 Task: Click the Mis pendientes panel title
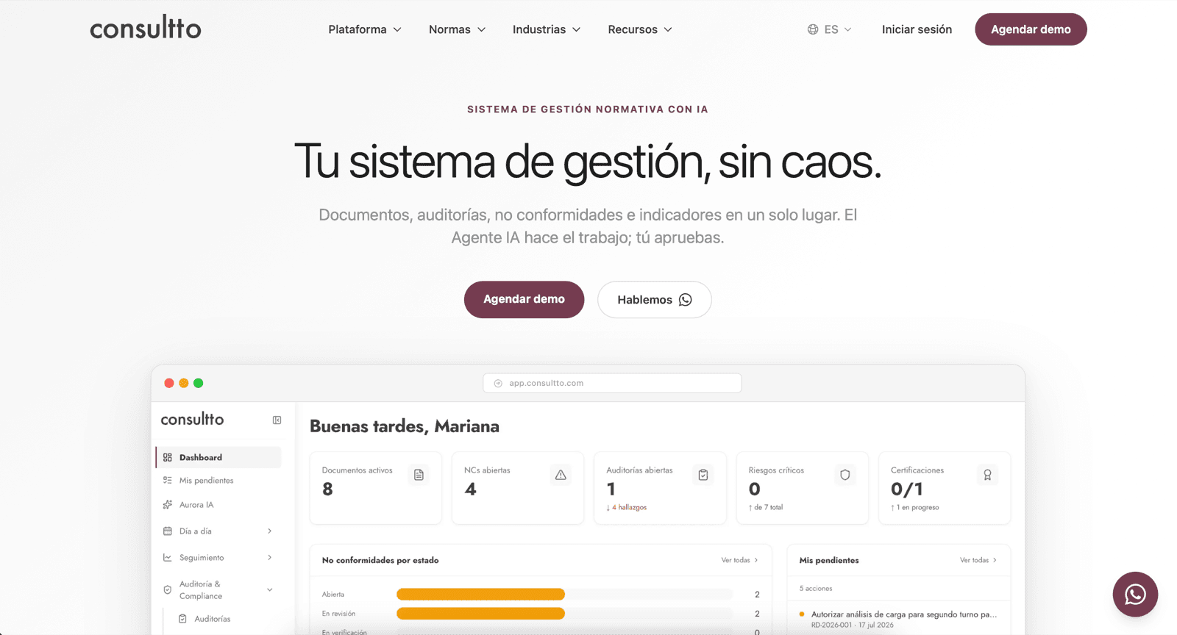tap(829, 560)
